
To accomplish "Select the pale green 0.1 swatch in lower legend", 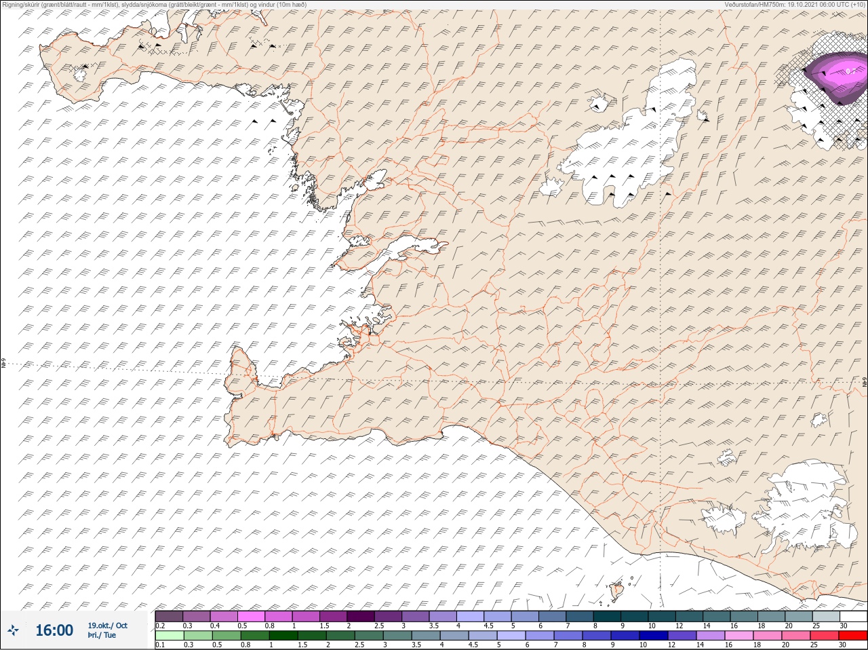I will (x=169, y=636).
